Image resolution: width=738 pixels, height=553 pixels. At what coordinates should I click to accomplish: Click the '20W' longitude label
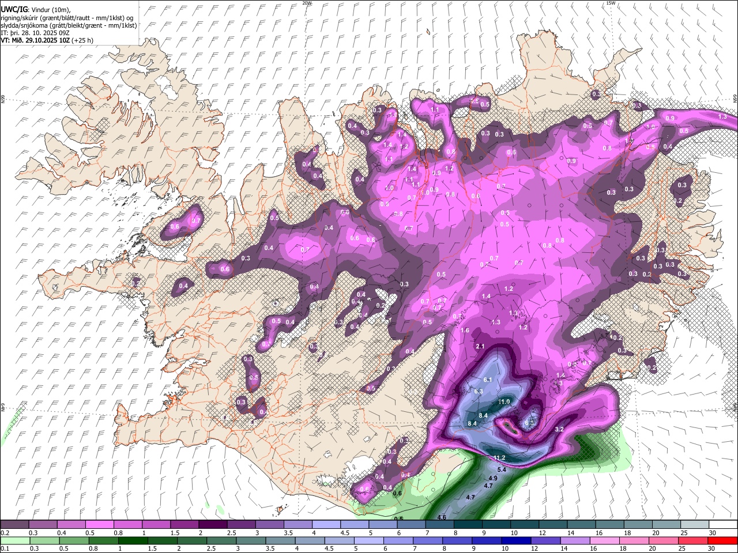tap(307, 3)
